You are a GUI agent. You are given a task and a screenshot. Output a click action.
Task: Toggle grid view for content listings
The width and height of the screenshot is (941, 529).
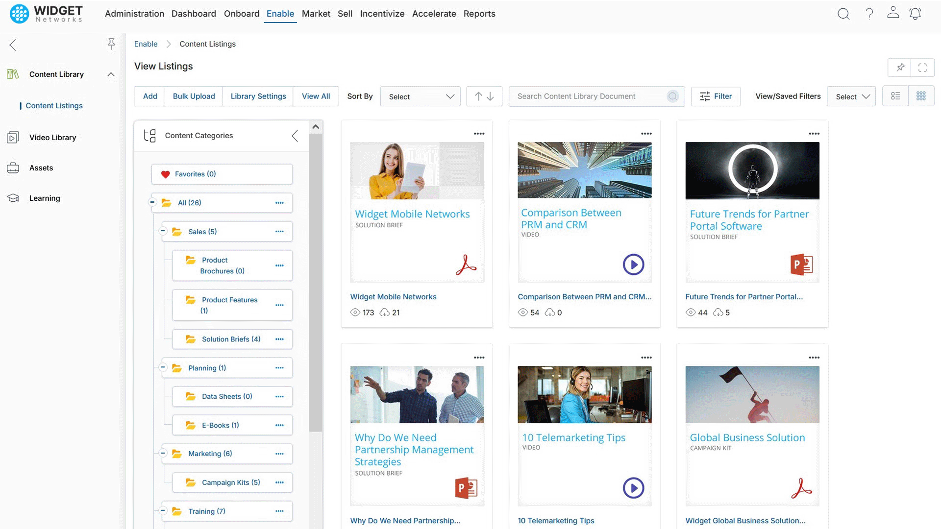[921, 96]
